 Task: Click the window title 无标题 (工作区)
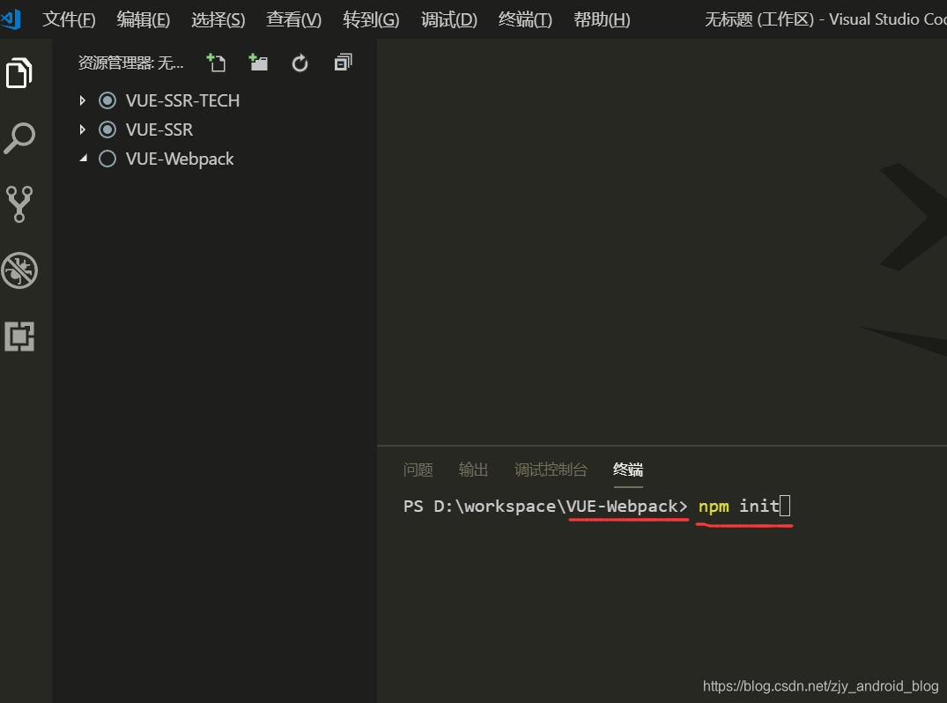coord(759,19)
